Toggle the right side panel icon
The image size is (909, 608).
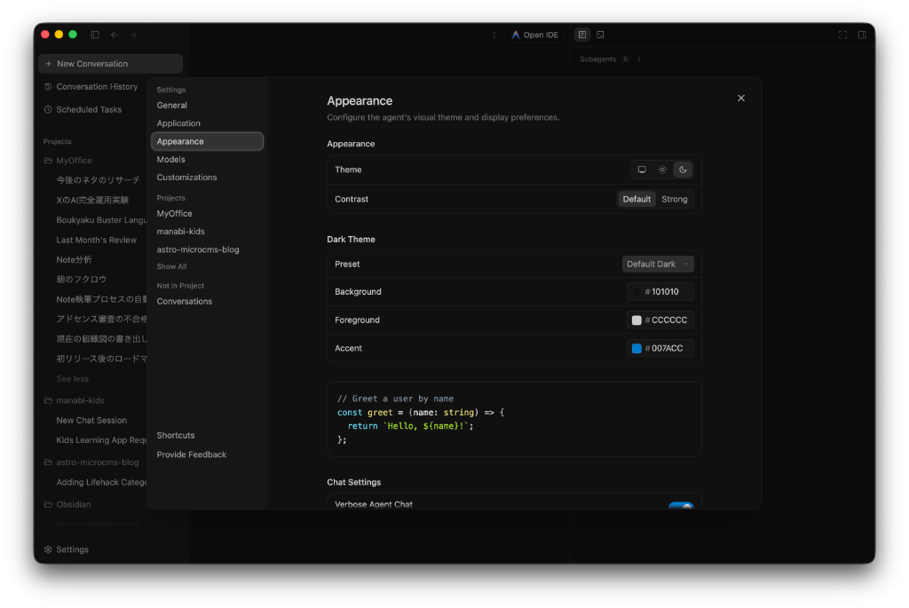[x=862, y=35]
